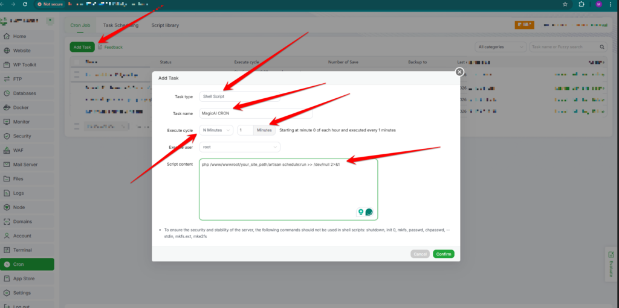619x308 pixels.
Task: Open the All categories filter dropdown
Action: (x=501, y=47)
